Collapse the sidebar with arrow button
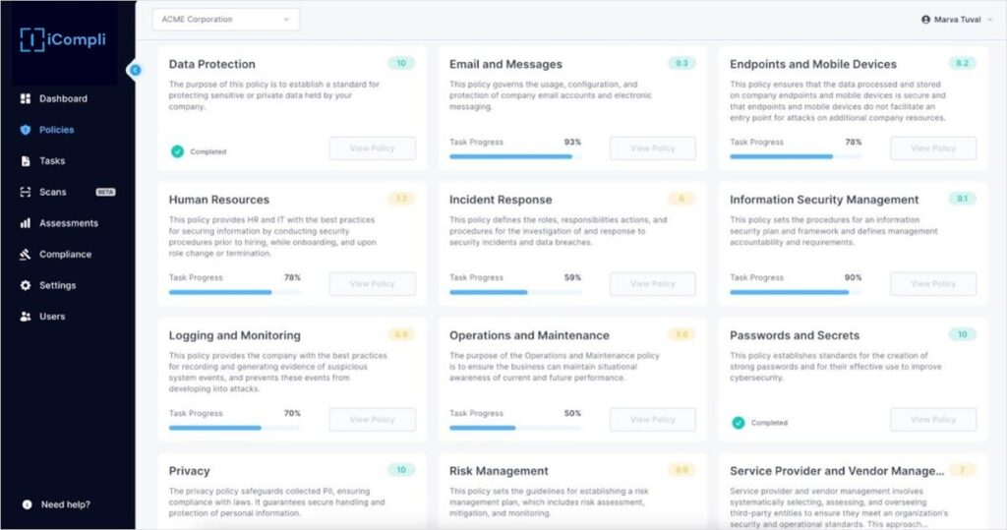The height and width of the screenshot is (530, 1007). click(136, 69)
